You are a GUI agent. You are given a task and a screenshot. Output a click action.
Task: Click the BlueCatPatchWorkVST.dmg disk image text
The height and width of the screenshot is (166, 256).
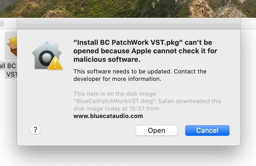[x=114, y=101]
